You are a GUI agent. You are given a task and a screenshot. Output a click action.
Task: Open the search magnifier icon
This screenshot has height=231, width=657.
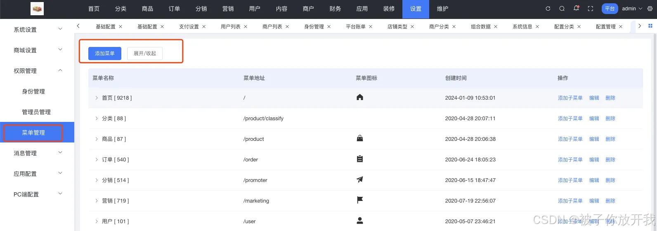562,9
